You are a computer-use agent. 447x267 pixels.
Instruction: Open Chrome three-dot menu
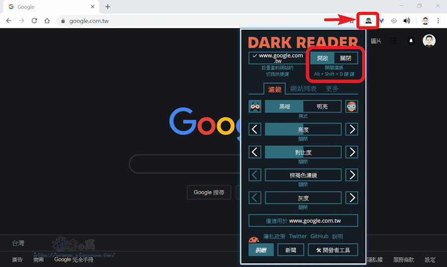click(438, 21)
